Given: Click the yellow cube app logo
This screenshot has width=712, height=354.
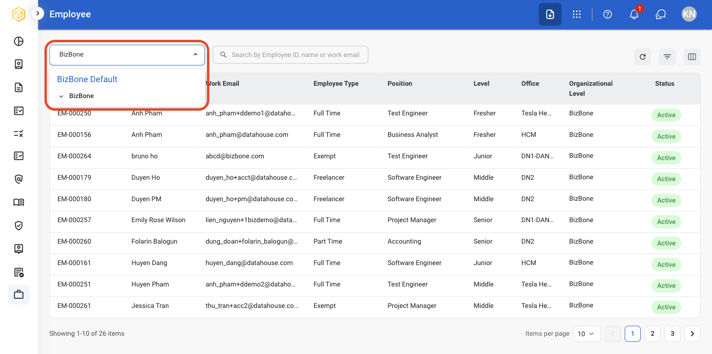Looking at the screenshot, I should 19,15.
